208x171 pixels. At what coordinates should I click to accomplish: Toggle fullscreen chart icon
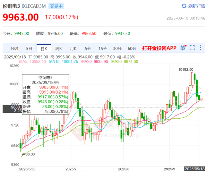coord(192,48)
